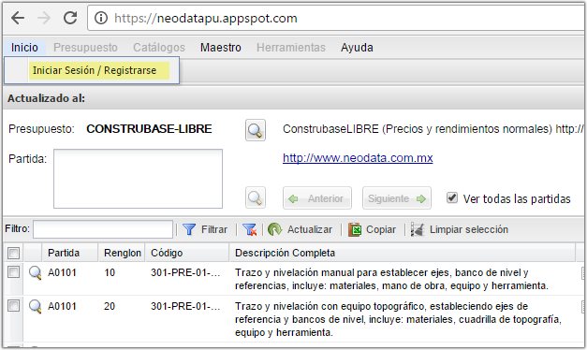587x350 pixels.
Task: Open the Presupuesto menu
Action: point(85,48)
